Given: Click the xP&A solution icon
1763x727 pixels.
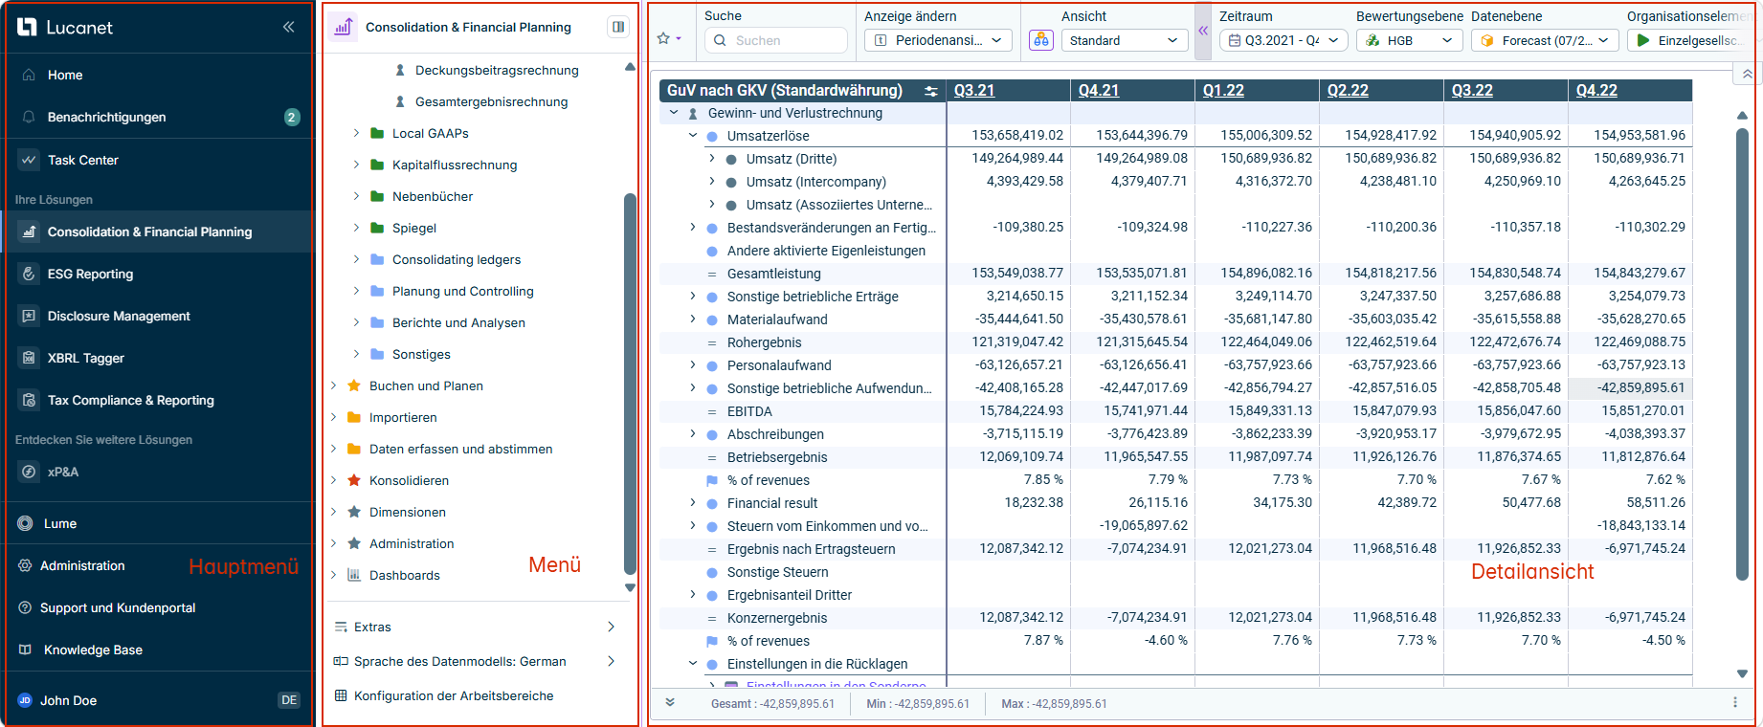Looking at the screenshot, I should coord(29,472).
